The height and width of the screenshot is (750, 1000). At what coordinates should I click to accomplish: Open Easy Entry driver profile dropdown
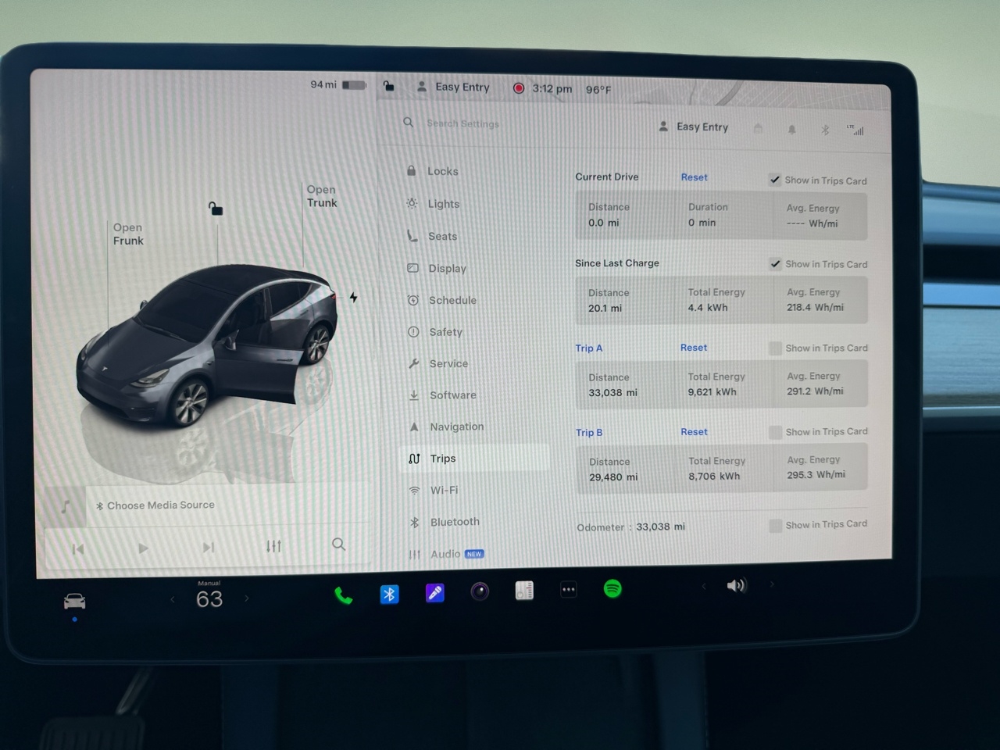(x=694, y=127)
